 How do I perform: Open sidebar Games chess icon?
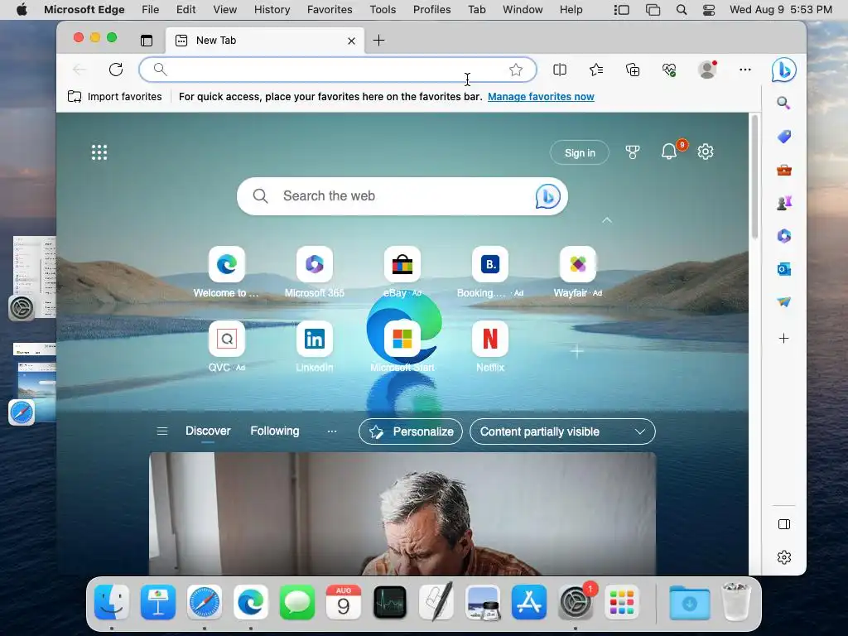click(783, 203)
